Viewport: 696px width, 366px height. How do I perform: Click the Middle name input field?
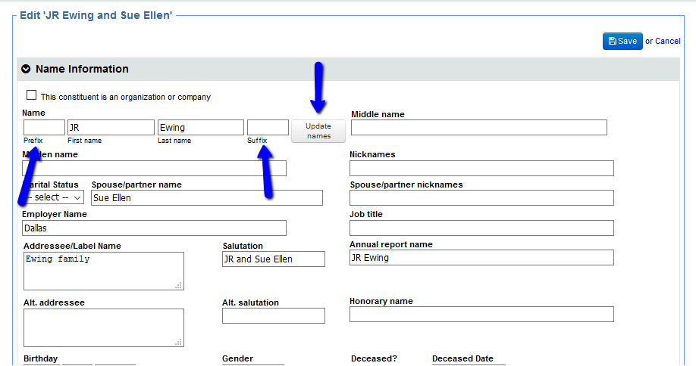[479, 128]
